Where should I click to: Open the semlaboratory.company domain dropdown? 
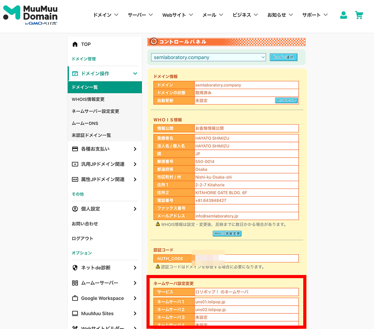pos(208,57)
